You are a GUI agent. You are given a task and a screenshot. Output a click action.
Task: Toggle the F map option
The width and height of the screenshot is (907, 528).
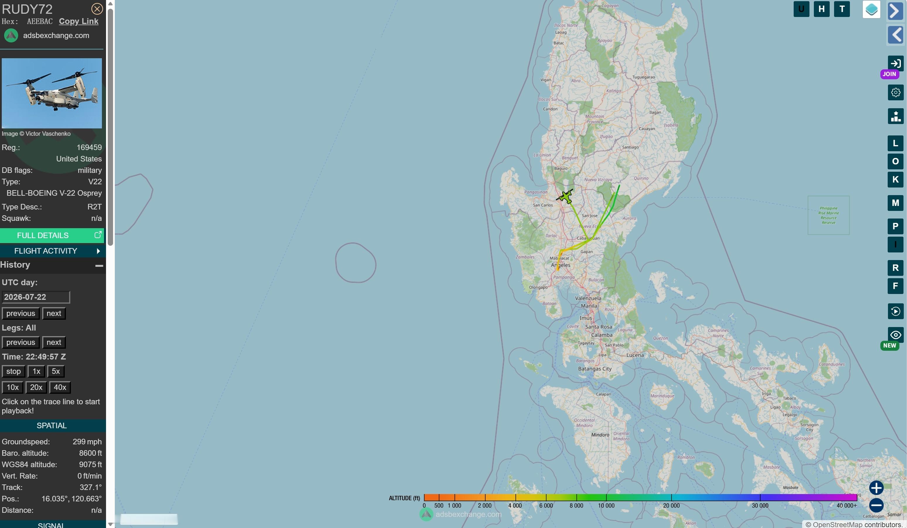[896, 286]
